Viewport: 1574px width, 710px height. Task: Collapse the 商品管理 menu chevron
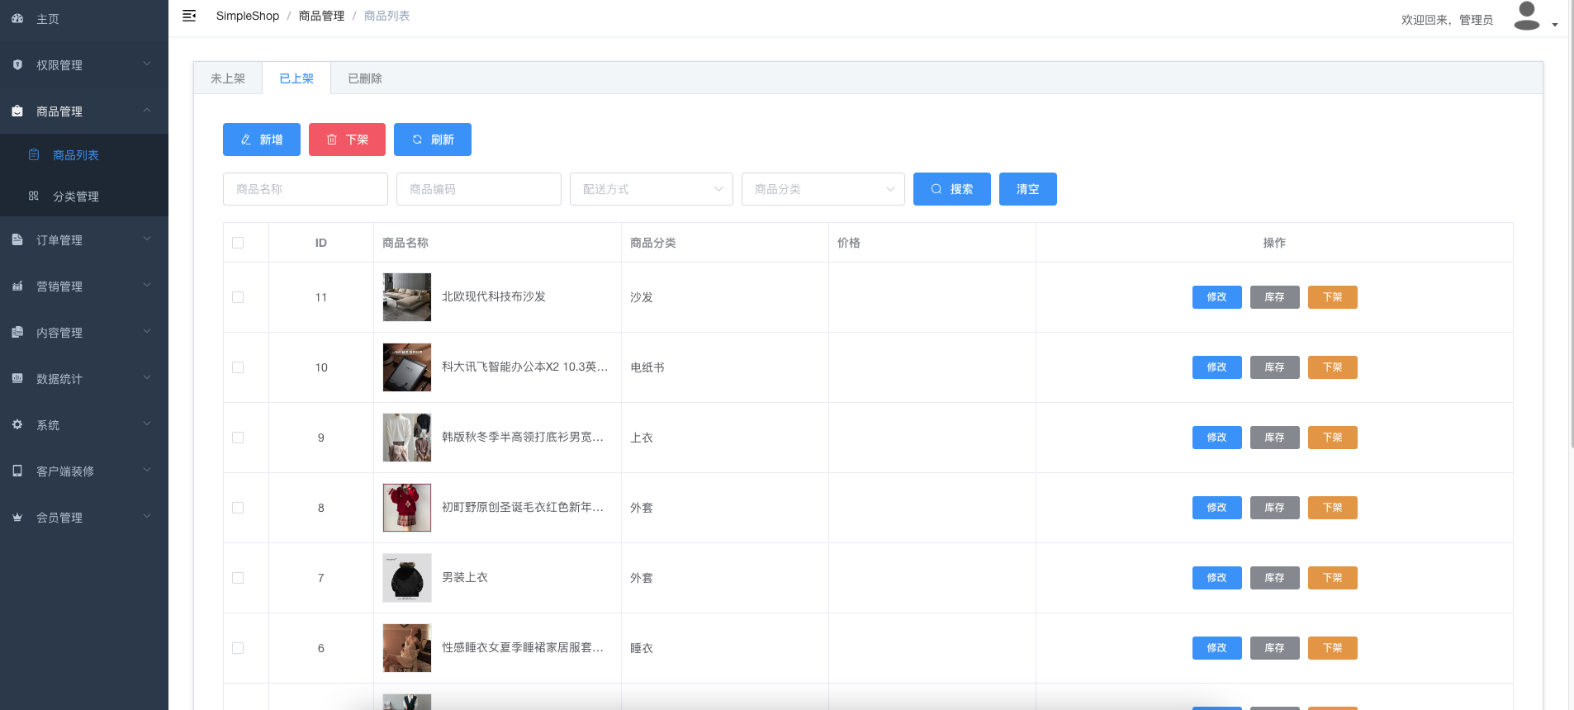(147, 110)
